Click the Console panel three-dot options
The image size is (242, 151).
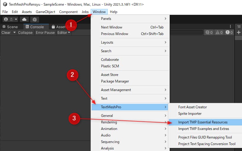[x=230, y=27]
